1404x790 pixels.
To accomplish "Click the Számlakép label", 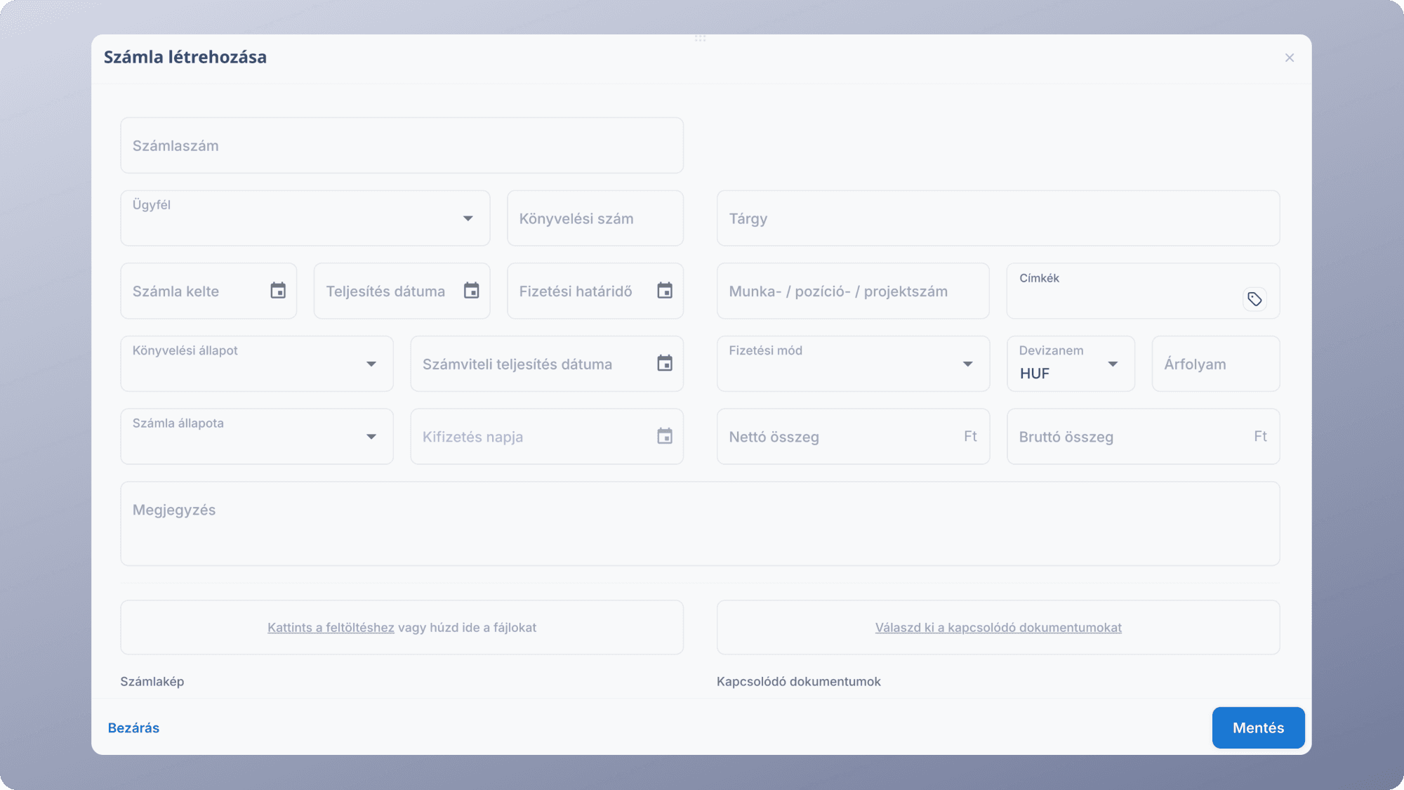I will [152, 681].
